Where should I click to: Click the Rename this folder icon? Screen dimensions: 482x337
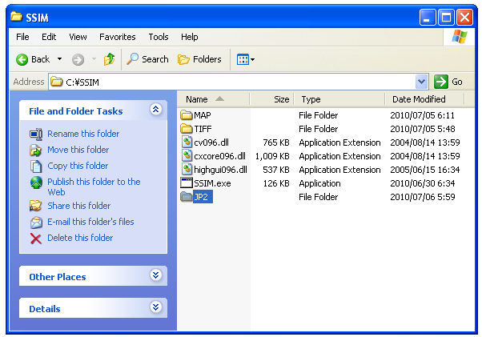pos(36,134)
